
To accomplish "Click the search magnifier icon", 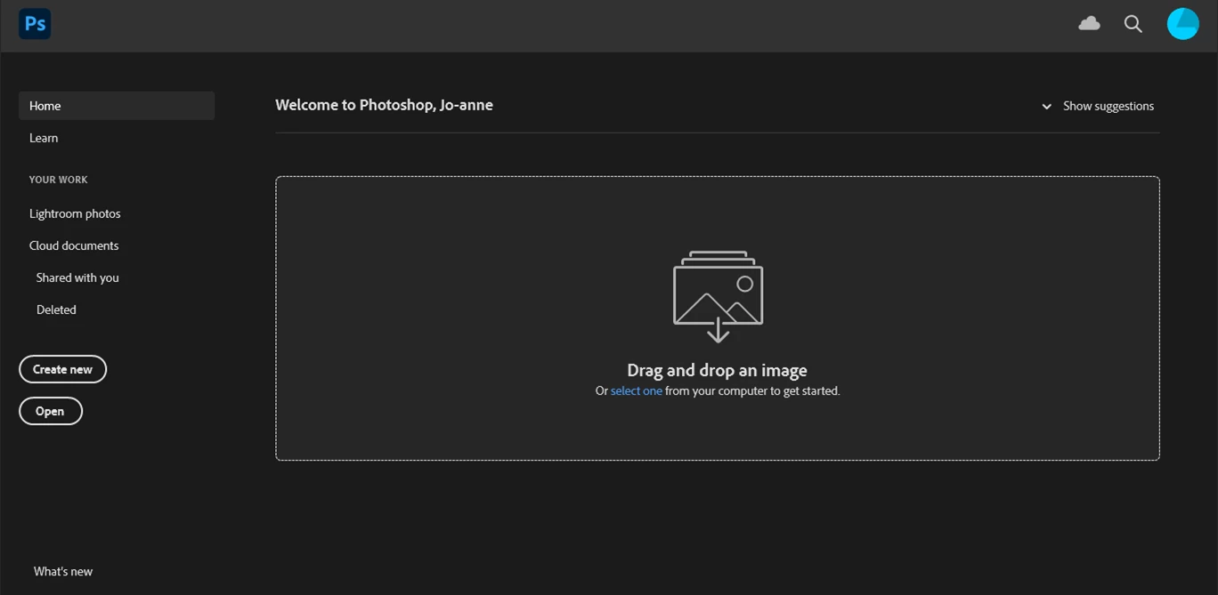I will click(1133, 24).
